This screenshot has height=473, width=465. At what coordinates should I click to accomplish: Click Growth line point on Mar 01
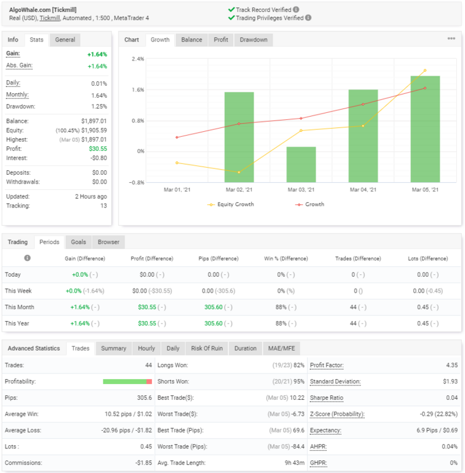click(x=177, y=137)
